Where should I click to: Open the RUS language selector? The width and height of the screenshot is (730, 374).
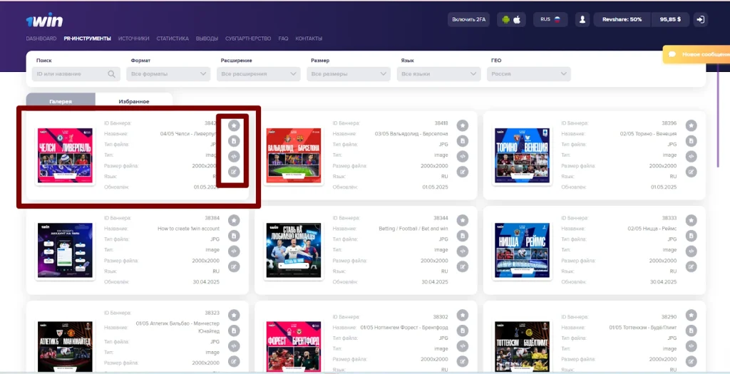pyautogui.click(x=550, y=19)
